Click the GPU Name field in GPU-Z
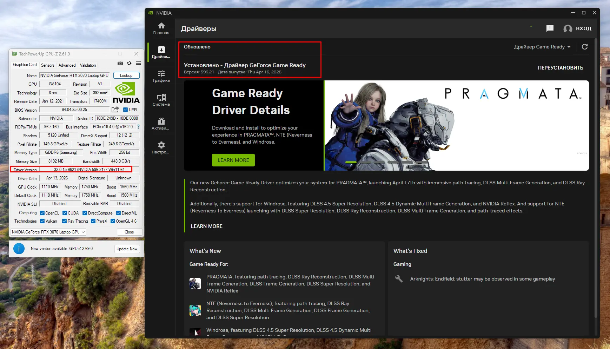The image size is (610, 349). click(x=74, y=75)
